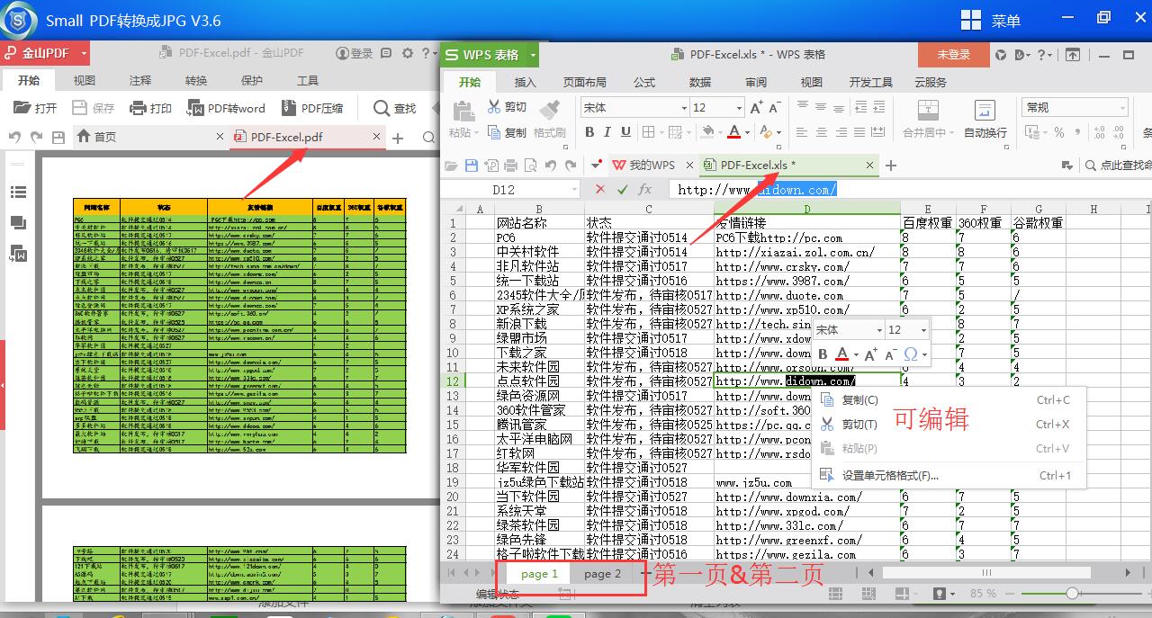Cancel formula entry with red X
The image size is (1152, 618).
click(600, 190)
